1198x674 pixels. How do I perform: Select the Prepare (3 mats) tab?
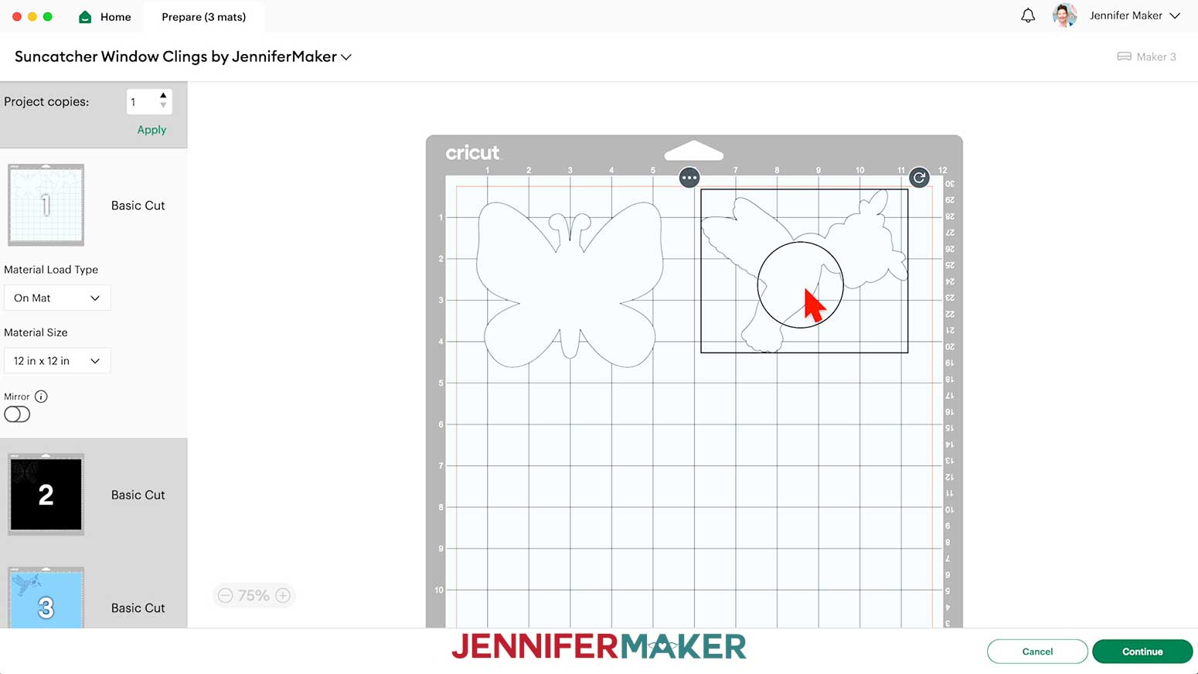(x=204, y=17)
